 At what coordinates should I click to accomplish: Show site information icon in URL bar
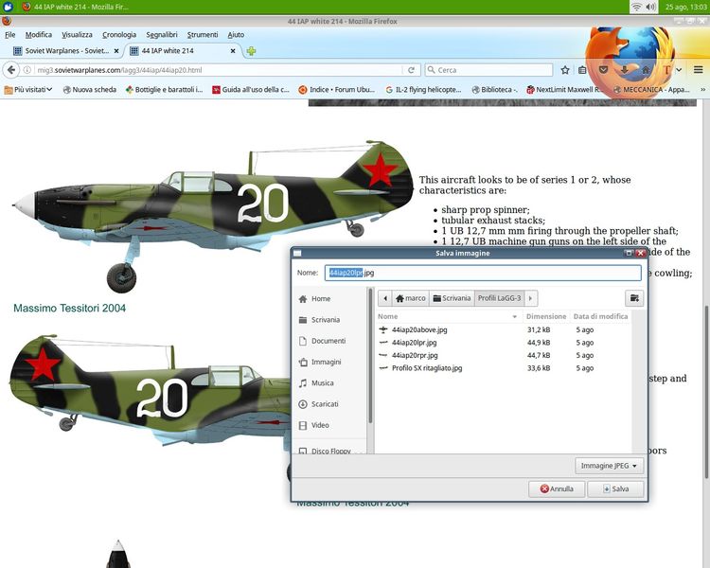pyautogui.click(x=27, y=70)
